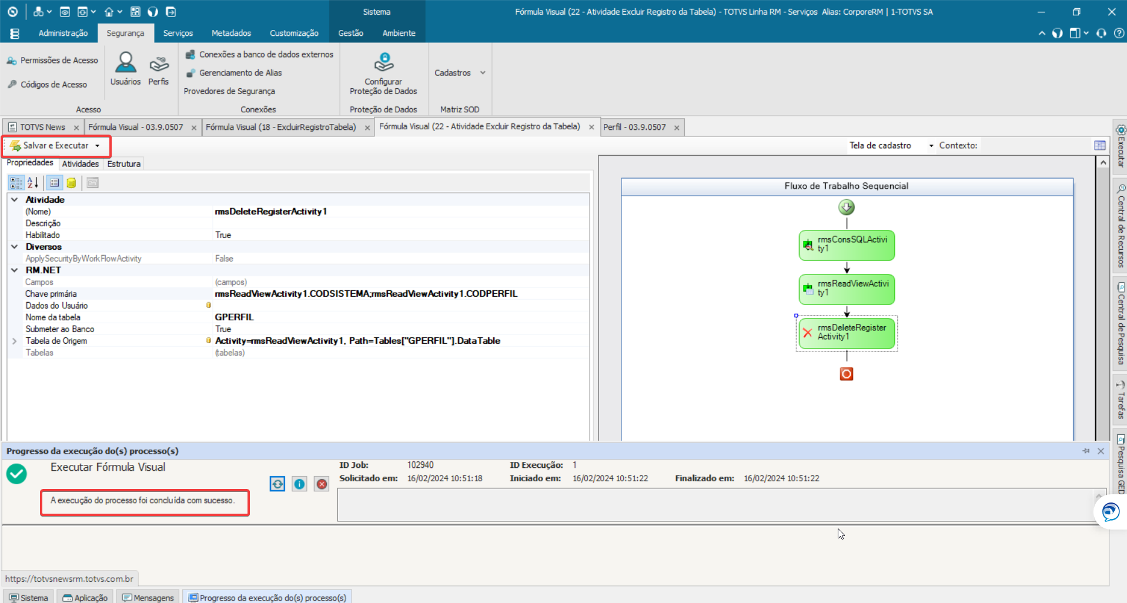Select the rmsConsSQLActivity1 workflow activity
Screen dimensions: 1127x603
[x=847, y=245]
